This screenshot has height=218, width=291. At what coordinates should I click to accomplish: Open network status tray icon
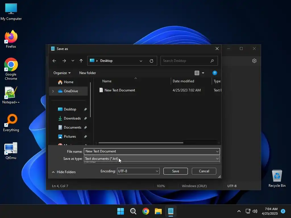248,211
